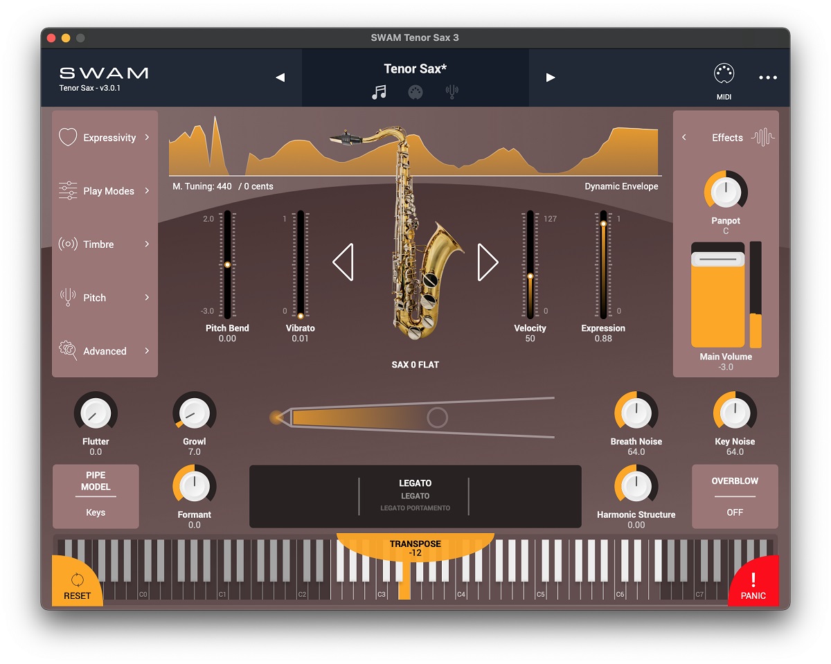Click the SAX 0 FLAT label
The image size is (831, 664).
[415, 364]
